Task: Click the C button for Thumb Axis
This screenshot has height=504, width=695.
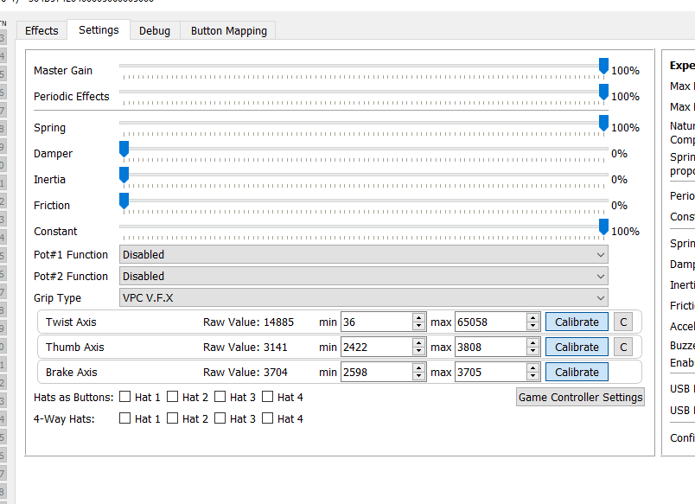Action: [x=623, y=347]
